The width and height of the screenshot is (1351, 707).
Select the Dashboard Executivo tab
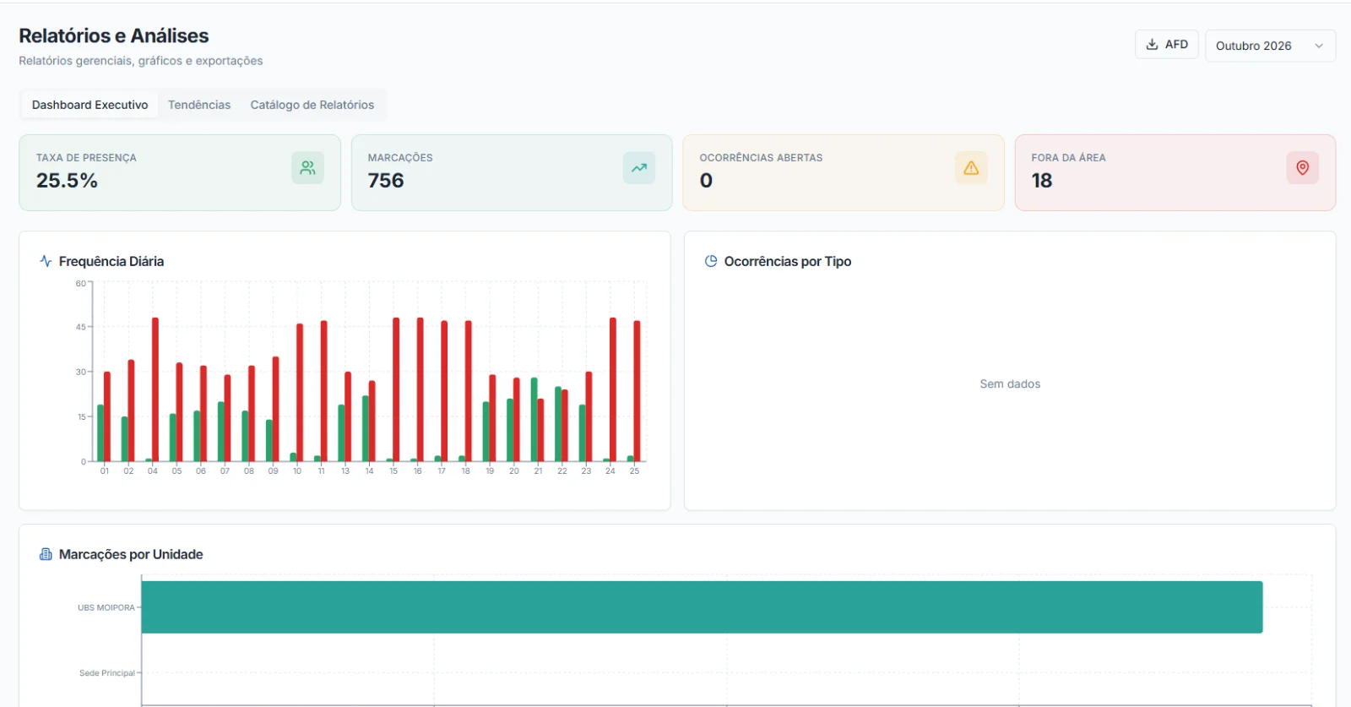point(90,105)
